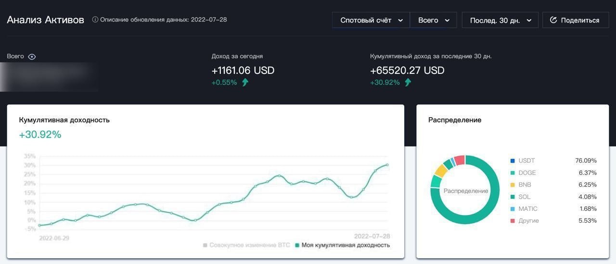Click the Поделиться button
616x264 pixels.
[x=576, y=20]
